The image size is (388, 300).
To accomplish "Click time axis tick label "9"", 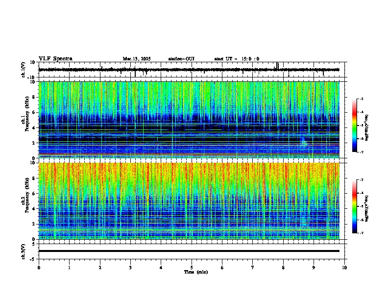I will pyautogui.click(x=314, y=268).
